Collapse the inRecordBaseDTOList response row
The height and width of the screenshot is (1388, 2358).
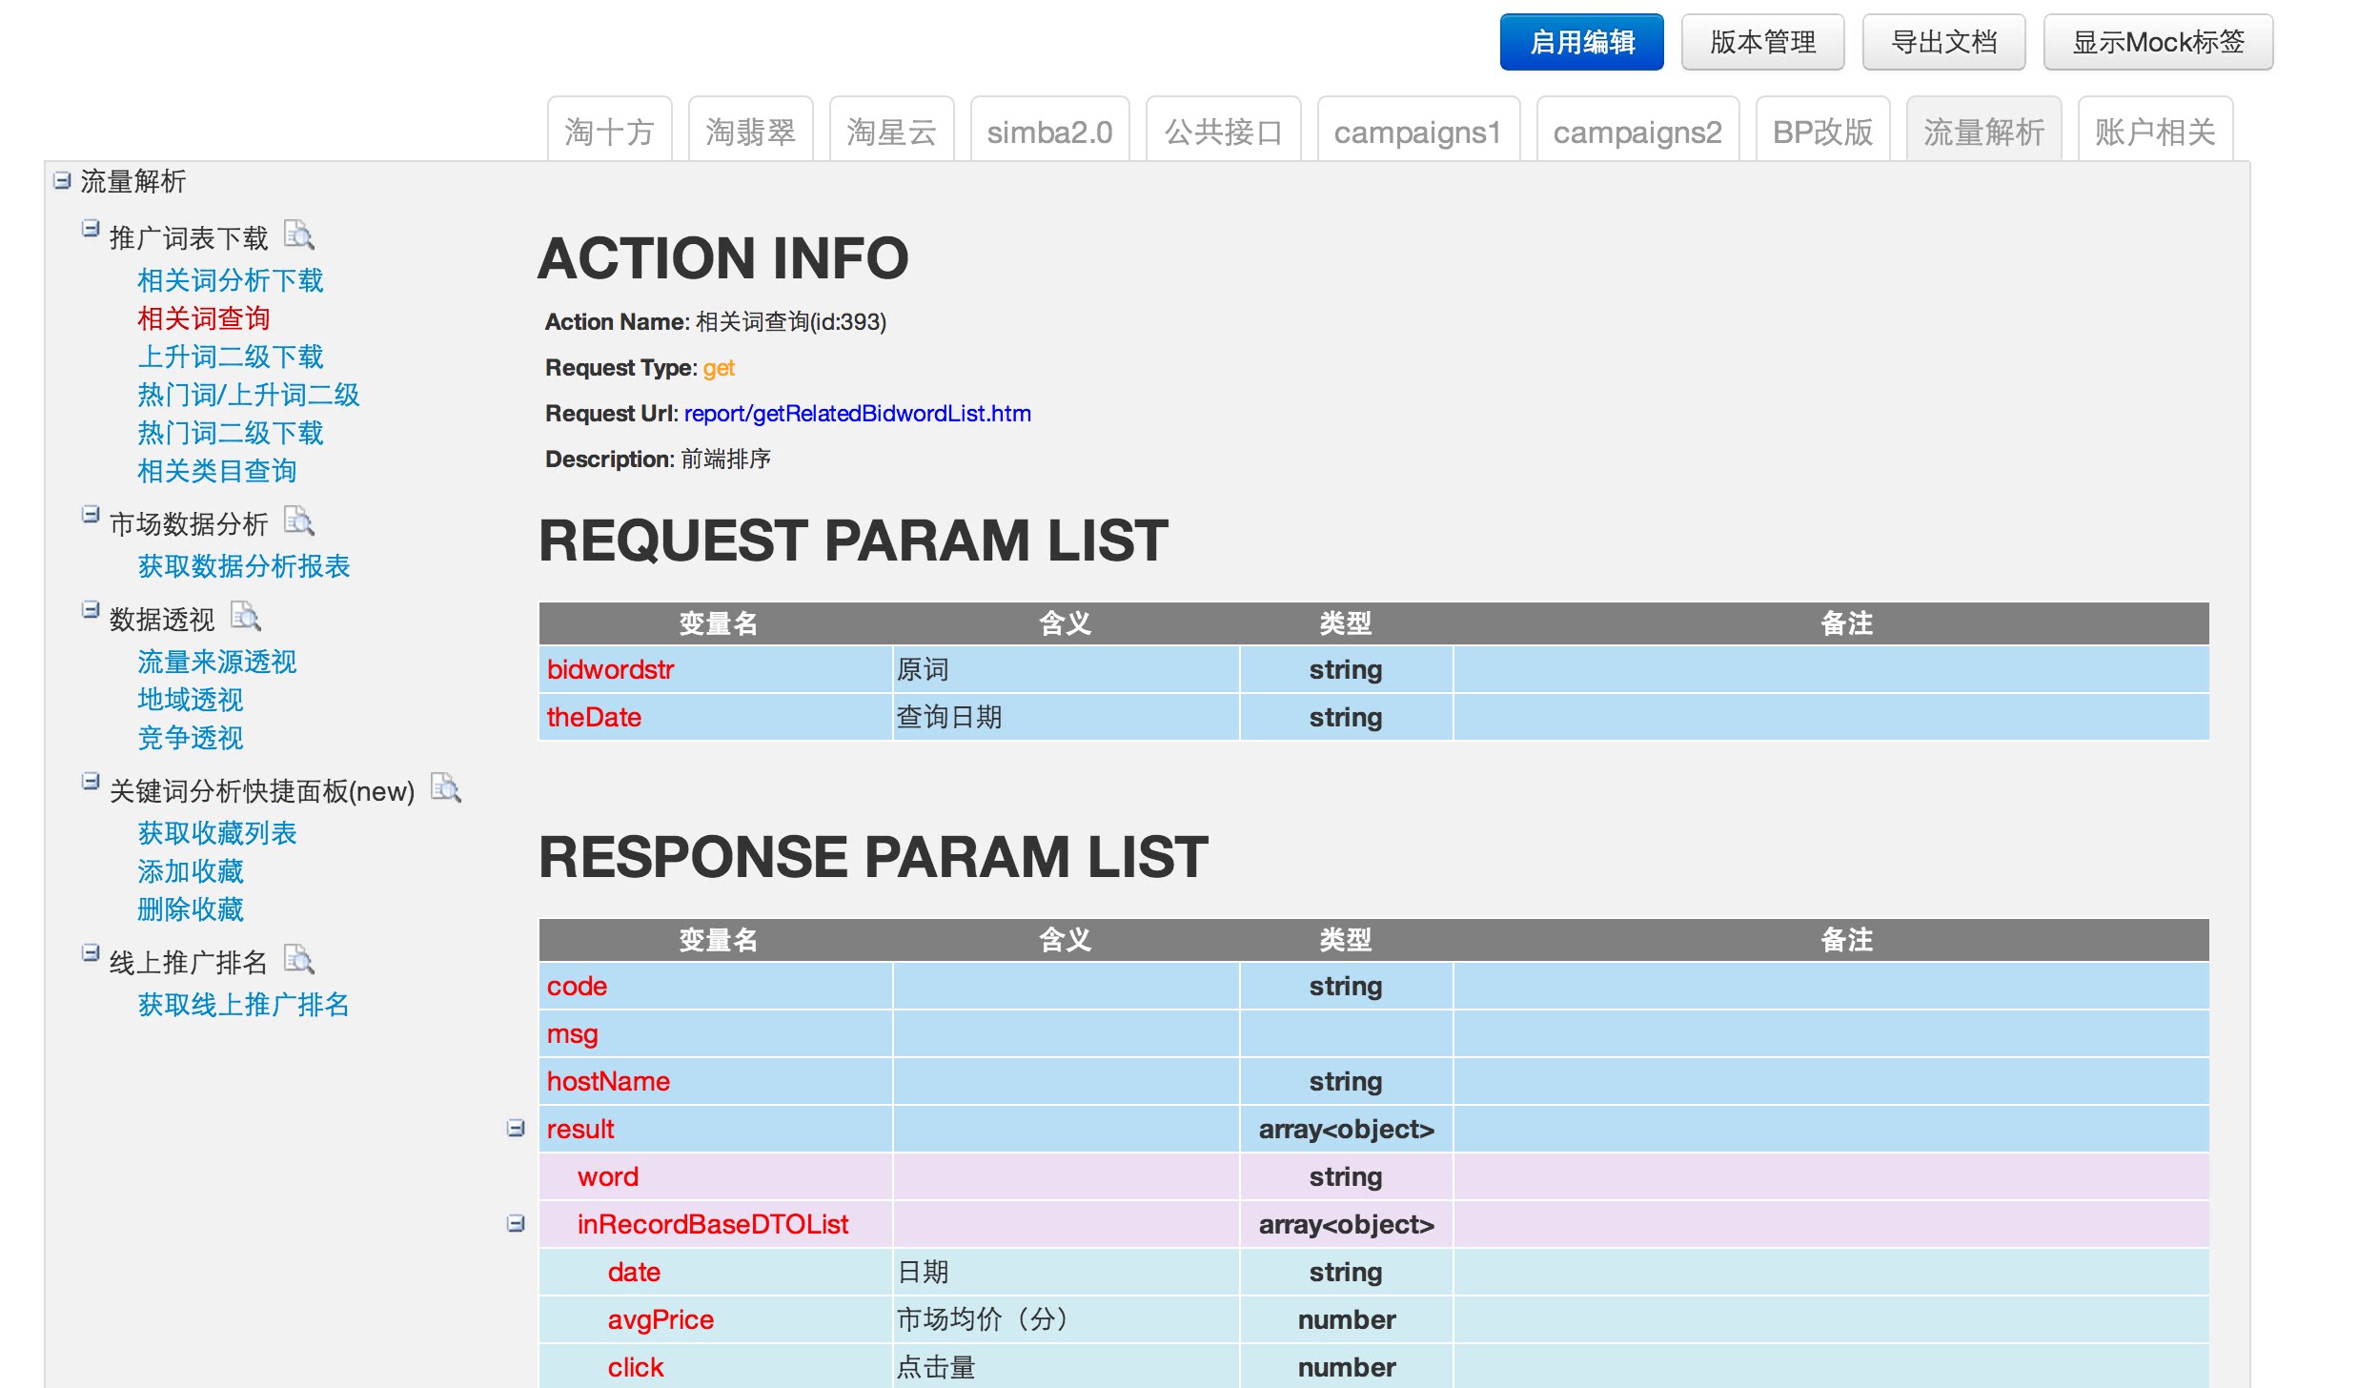point(516,1223)
